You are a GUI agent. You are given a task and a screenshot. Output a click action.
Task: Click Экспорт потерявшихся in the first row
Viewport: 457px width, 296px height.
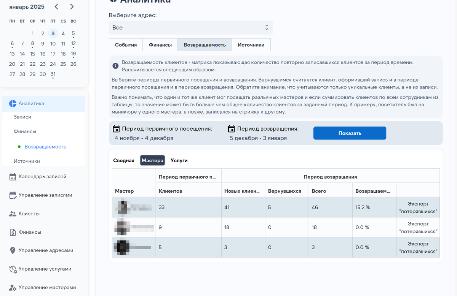coord(418,207)
